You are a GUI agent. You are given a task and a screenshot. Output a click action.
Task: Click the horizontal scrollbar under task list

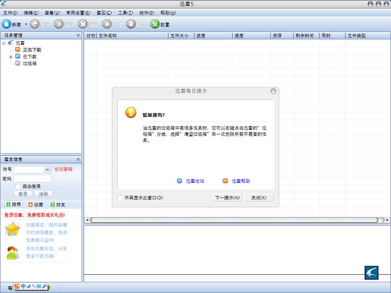(x=234, y=220)
